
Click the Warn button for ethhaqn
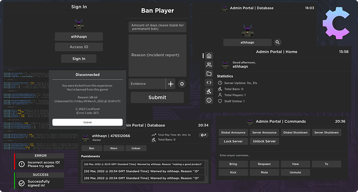(114, 148)
